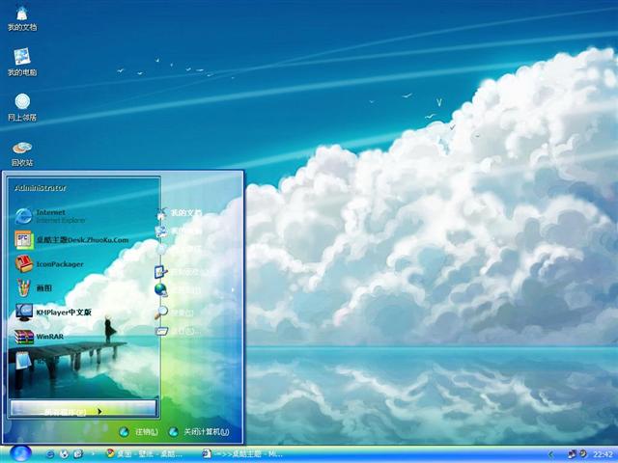Open my computer icon in start menu right panel

(161, 231)
